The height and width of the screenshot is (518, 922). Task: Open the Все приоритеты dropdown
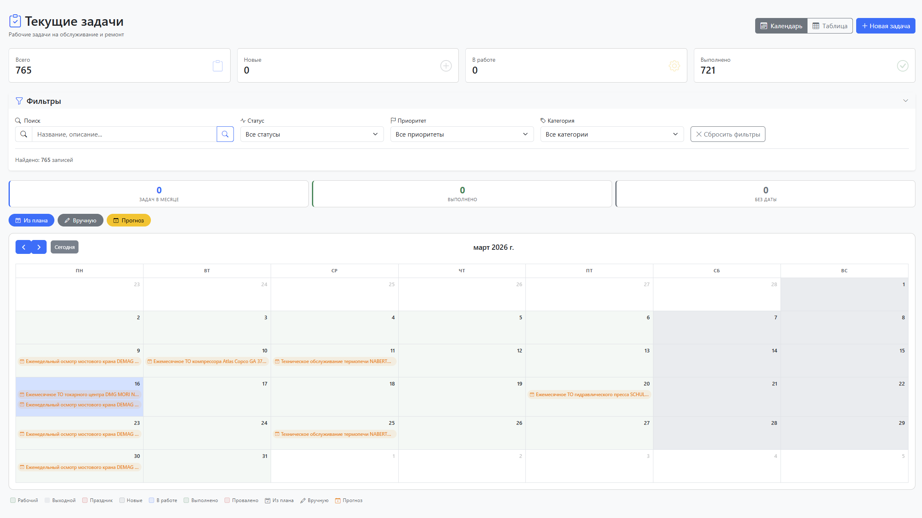(x=462, y=134)
